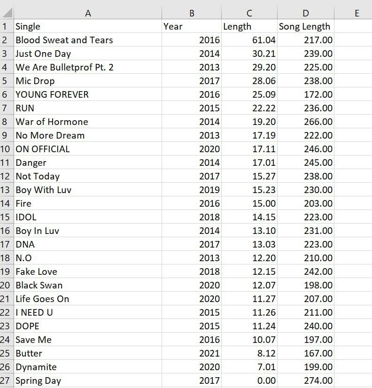The height and width of the screenshot is (388, 372).
Task: Select column C header
Action: [249, 13]
